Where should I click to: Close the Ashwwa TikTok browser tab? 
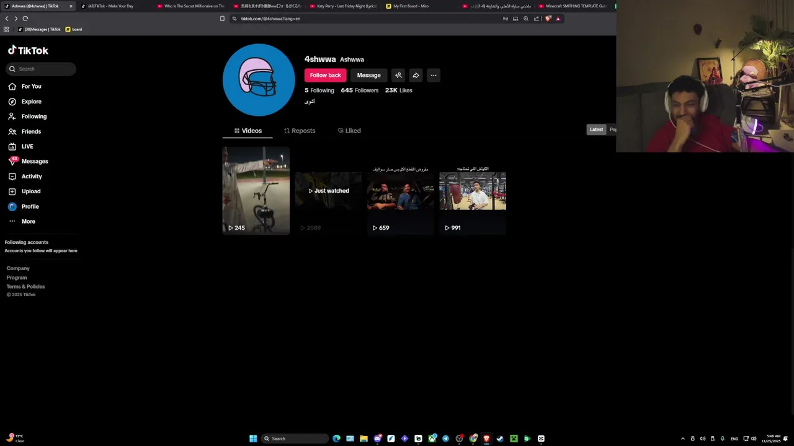tap(71, 6)
